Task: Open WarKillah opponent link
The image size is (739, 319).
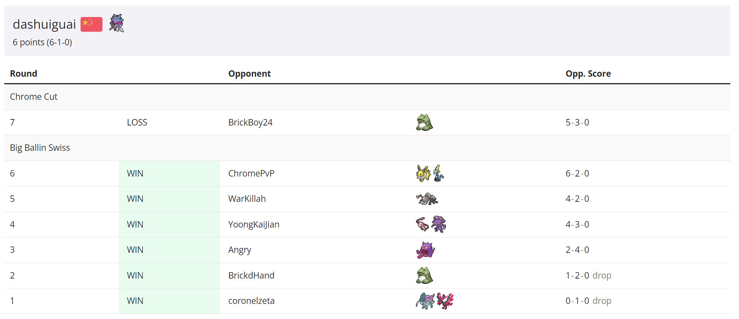Action: click(x=247, y=199)
